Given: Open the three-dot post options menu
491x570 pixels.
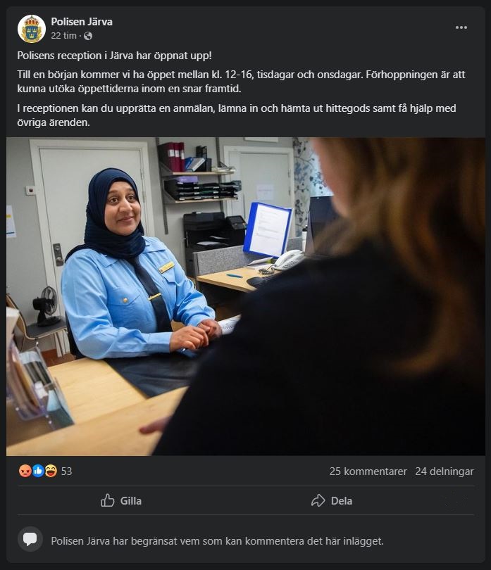Looking at the screenshot, I should (461, 27).
